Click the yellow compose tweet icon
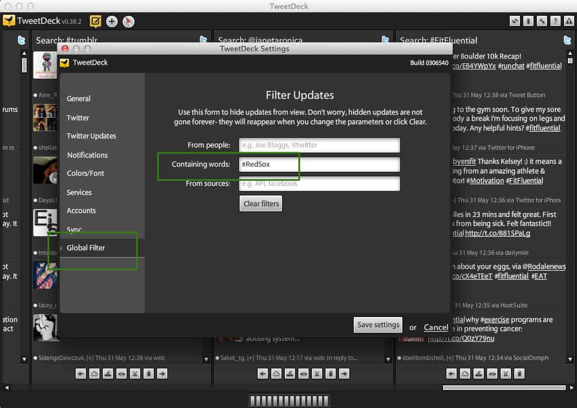This screenshot has width=577, height=408. (x=96, y=21)
